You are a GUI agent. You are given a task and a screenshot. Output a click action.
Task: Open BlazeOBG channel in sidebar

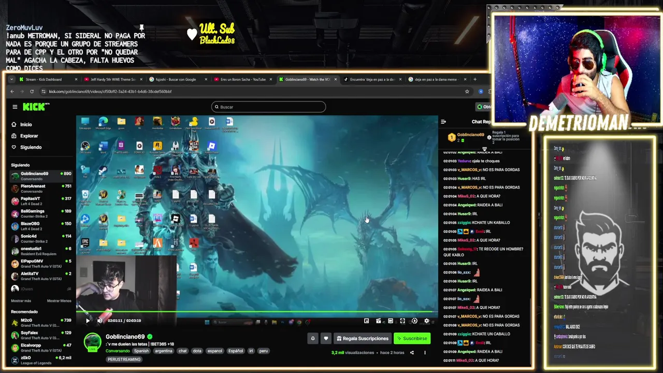(41, 226)
